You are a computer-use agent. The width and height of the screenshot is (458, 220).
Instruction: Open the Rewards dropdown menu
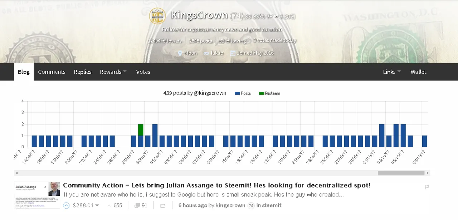click(x=113, y=72)
